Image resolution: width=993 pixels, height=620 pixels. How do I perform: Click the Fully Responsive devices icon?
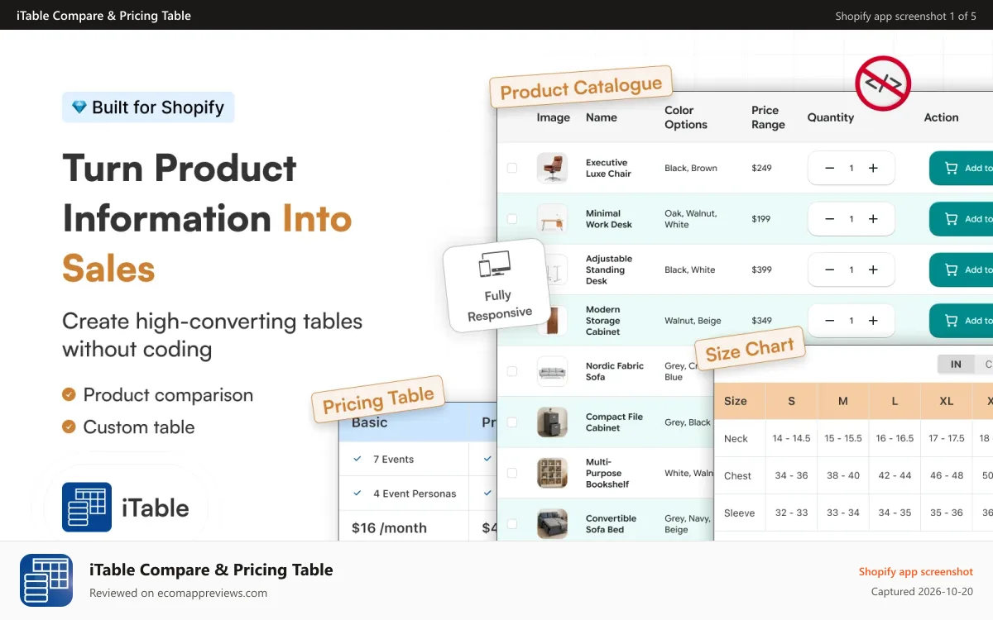(x=495, y=265)
